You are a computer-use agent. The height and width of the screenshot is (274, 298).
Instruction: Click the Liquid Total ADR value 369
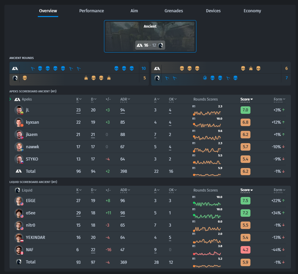(124, 262)
